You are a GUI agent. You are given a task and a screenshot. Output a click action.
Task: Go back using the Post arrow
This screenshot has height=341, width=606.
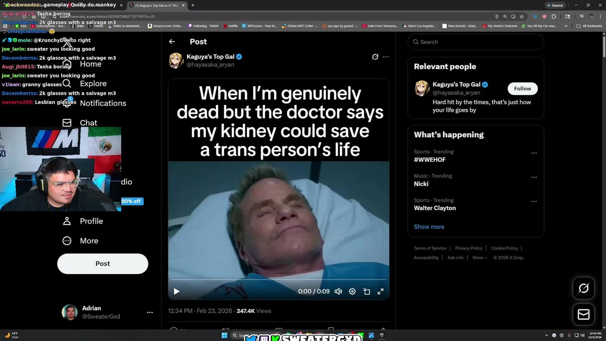[x=172, y=42]
